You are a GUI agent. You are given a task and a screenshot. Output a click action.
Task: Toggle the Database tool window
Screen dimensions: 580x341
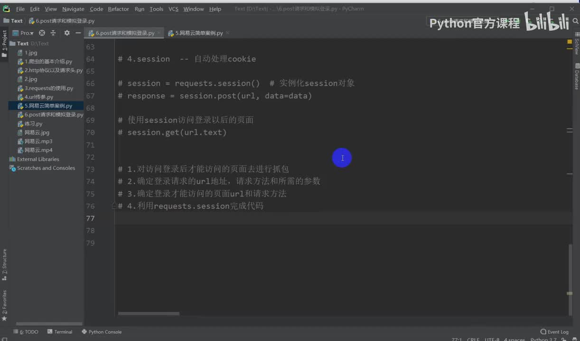click(576, 77)
